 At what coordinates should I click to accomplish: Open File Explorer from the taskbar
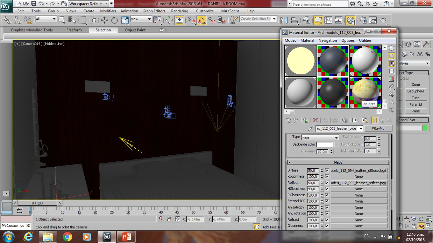point(48,237)
